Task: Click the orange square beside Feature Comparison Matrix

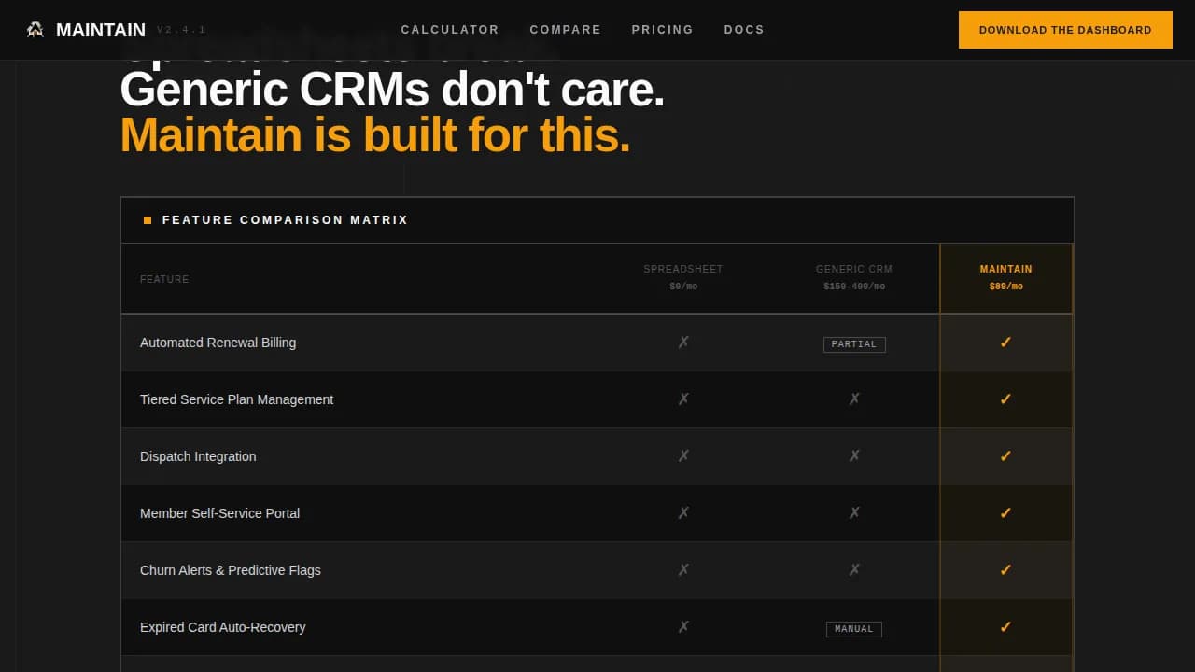Action: [148, 220]
